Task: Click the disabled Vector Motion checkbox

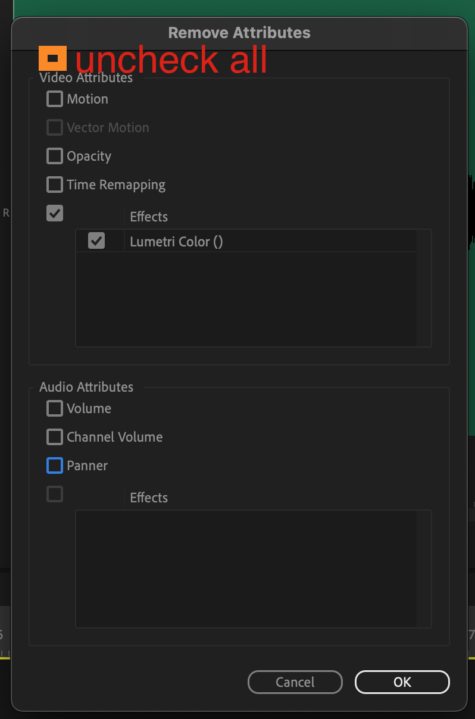Action: pos(54,127)
